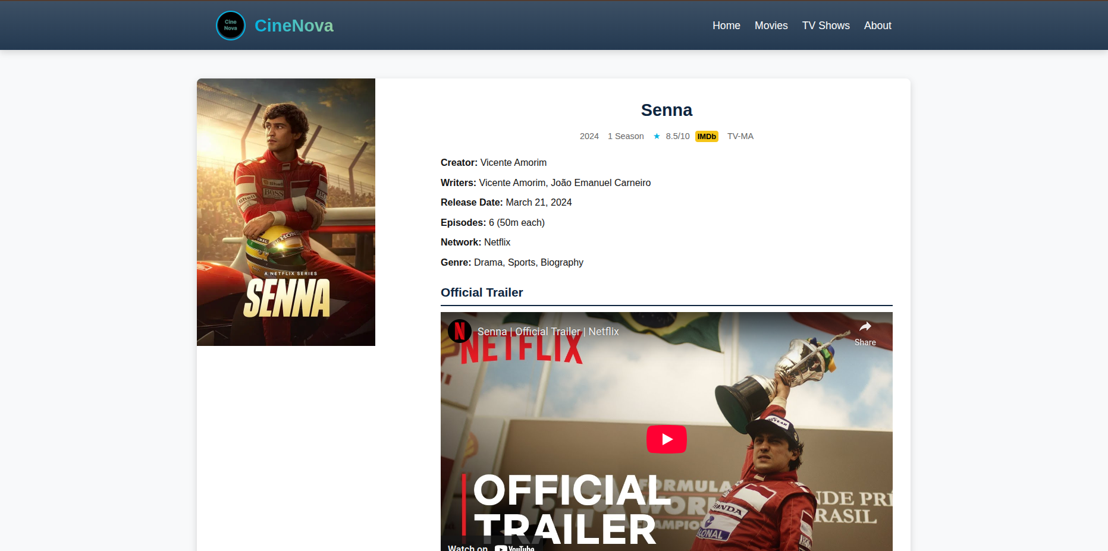Click the Senna title heading

[x=666, y=110]
